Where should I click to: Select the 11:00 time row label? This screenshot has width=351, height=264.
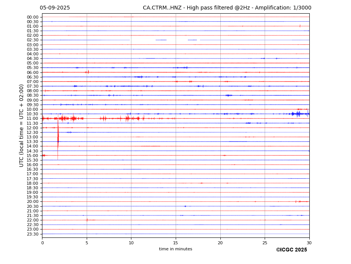pyautogui.click(x=33, y=119)
